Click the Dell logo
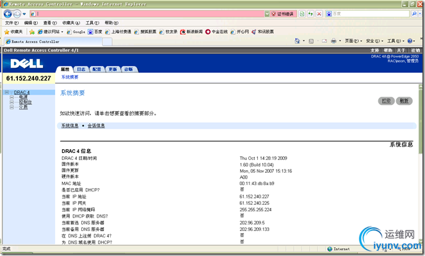The width and height of the screenshot is (425, 256). (27, 63)
